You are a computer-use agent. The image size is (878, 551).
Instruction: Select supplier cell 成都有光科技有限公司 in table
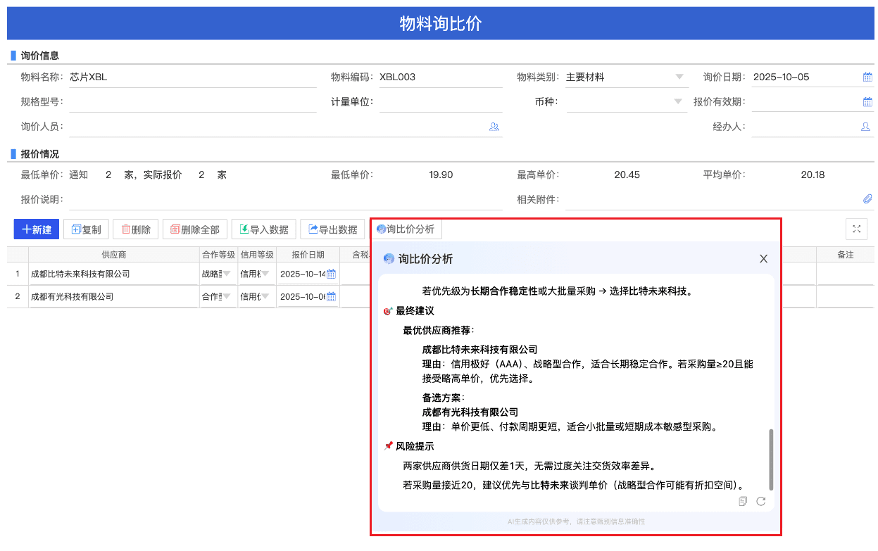click(114, 297)
